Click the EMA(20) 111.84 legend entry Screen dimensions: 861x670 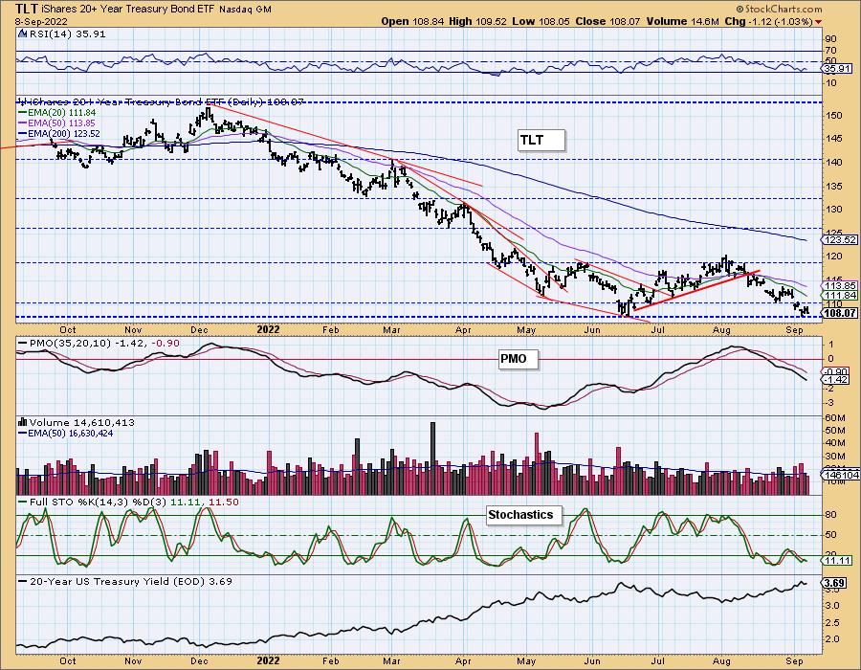56,113
